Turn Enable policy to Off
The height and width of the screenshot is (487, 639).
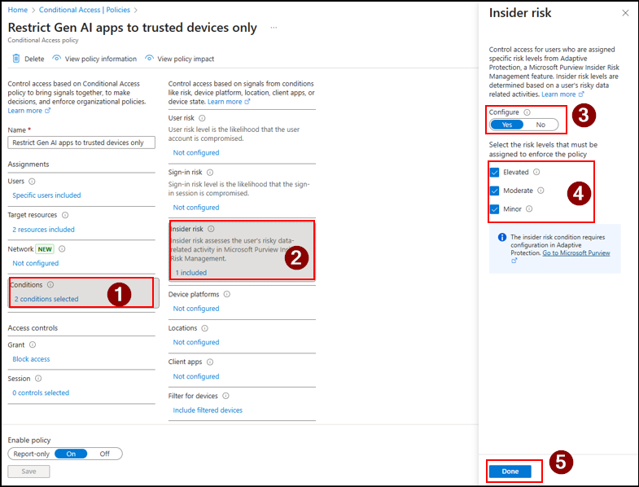[105, 454]
